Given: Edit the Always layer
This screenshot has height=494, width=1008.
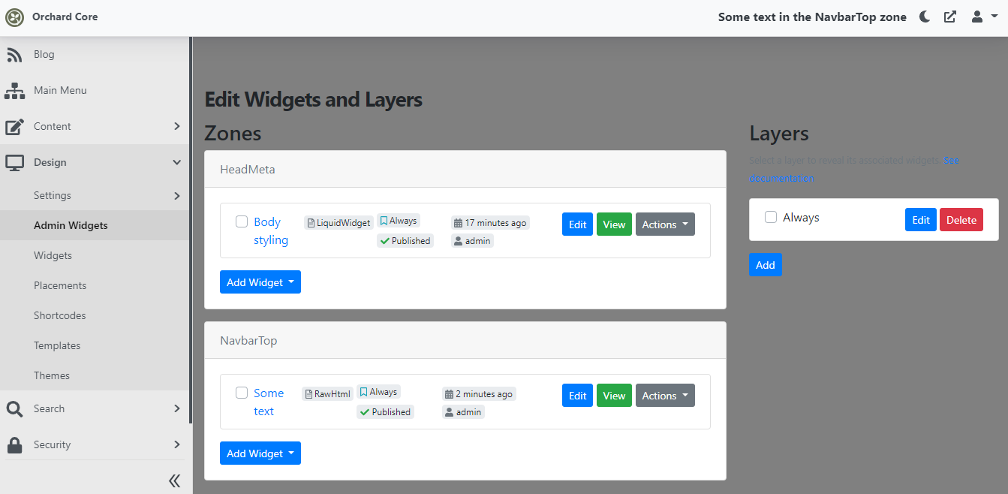Looking at the screenshot, I should (921, 220).
